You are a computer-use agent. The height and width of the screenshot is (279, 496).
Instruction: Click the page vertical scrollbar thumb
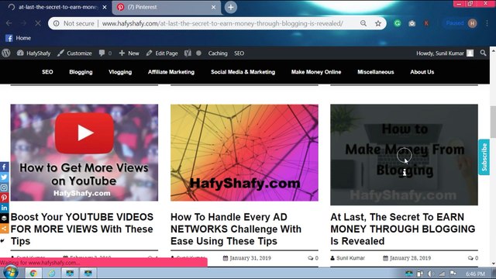coord(493,122)
